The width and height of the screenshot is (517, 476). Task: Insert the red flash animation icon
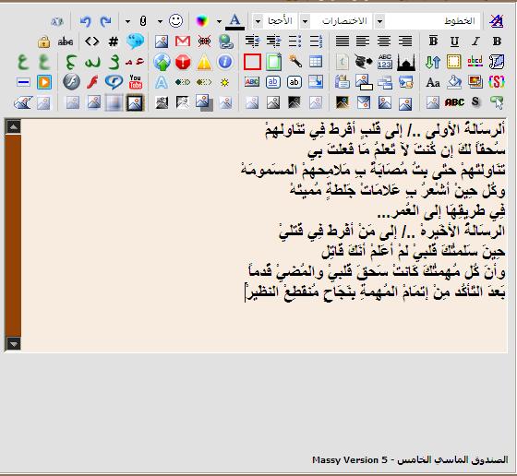[x=92, y=82]
